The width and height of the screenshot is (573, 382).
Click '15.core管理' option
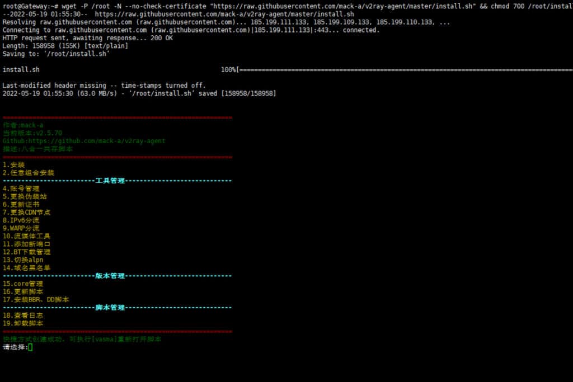[23, 284]
